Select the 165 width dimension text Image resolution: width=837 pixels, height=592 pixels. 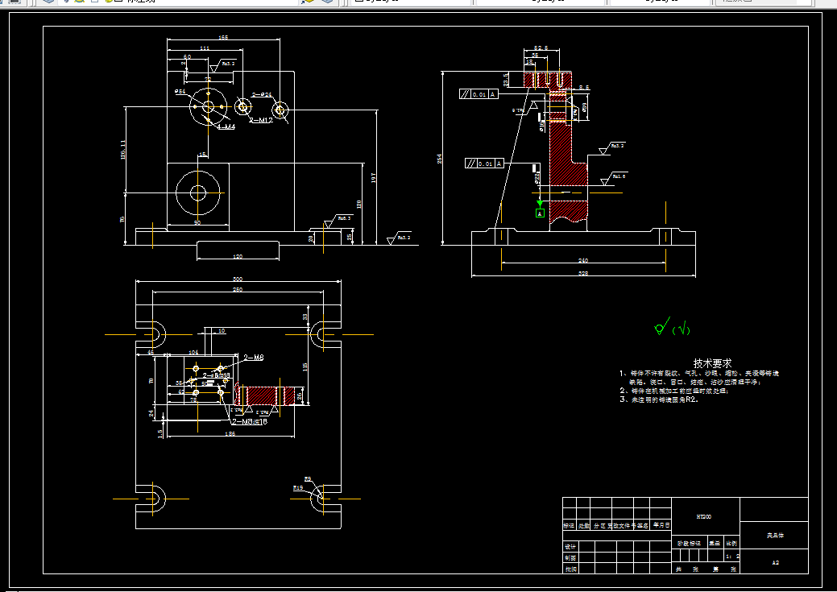pos(223,37)
